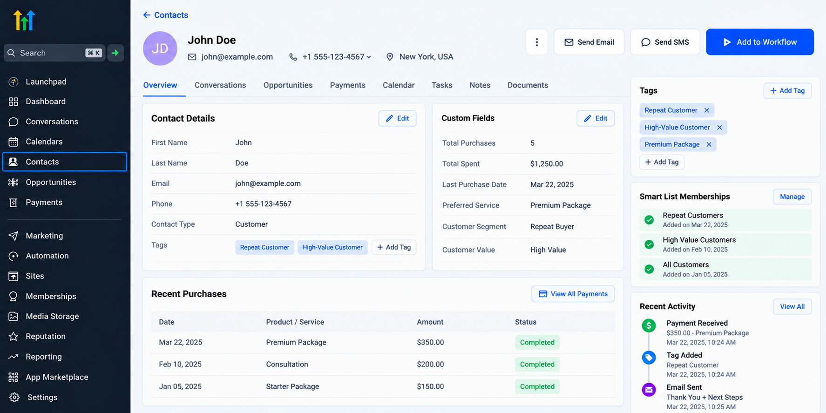Click the Sites icon in sidebar
The width and height of the screenshot is (826, 413).
14,276
